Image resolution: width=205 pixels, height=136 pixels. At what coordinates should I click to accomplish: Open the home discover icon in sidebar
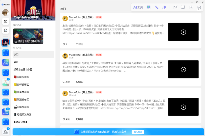6,30
